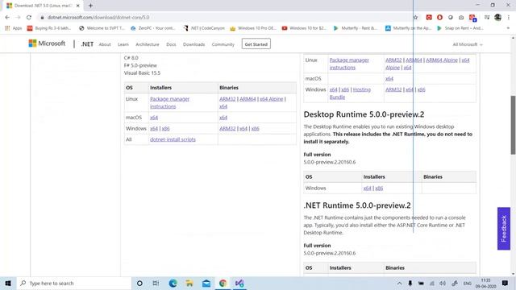516x290 pixels.
Task: Open the Apps bookmarks shortcut
Action: 14,28
